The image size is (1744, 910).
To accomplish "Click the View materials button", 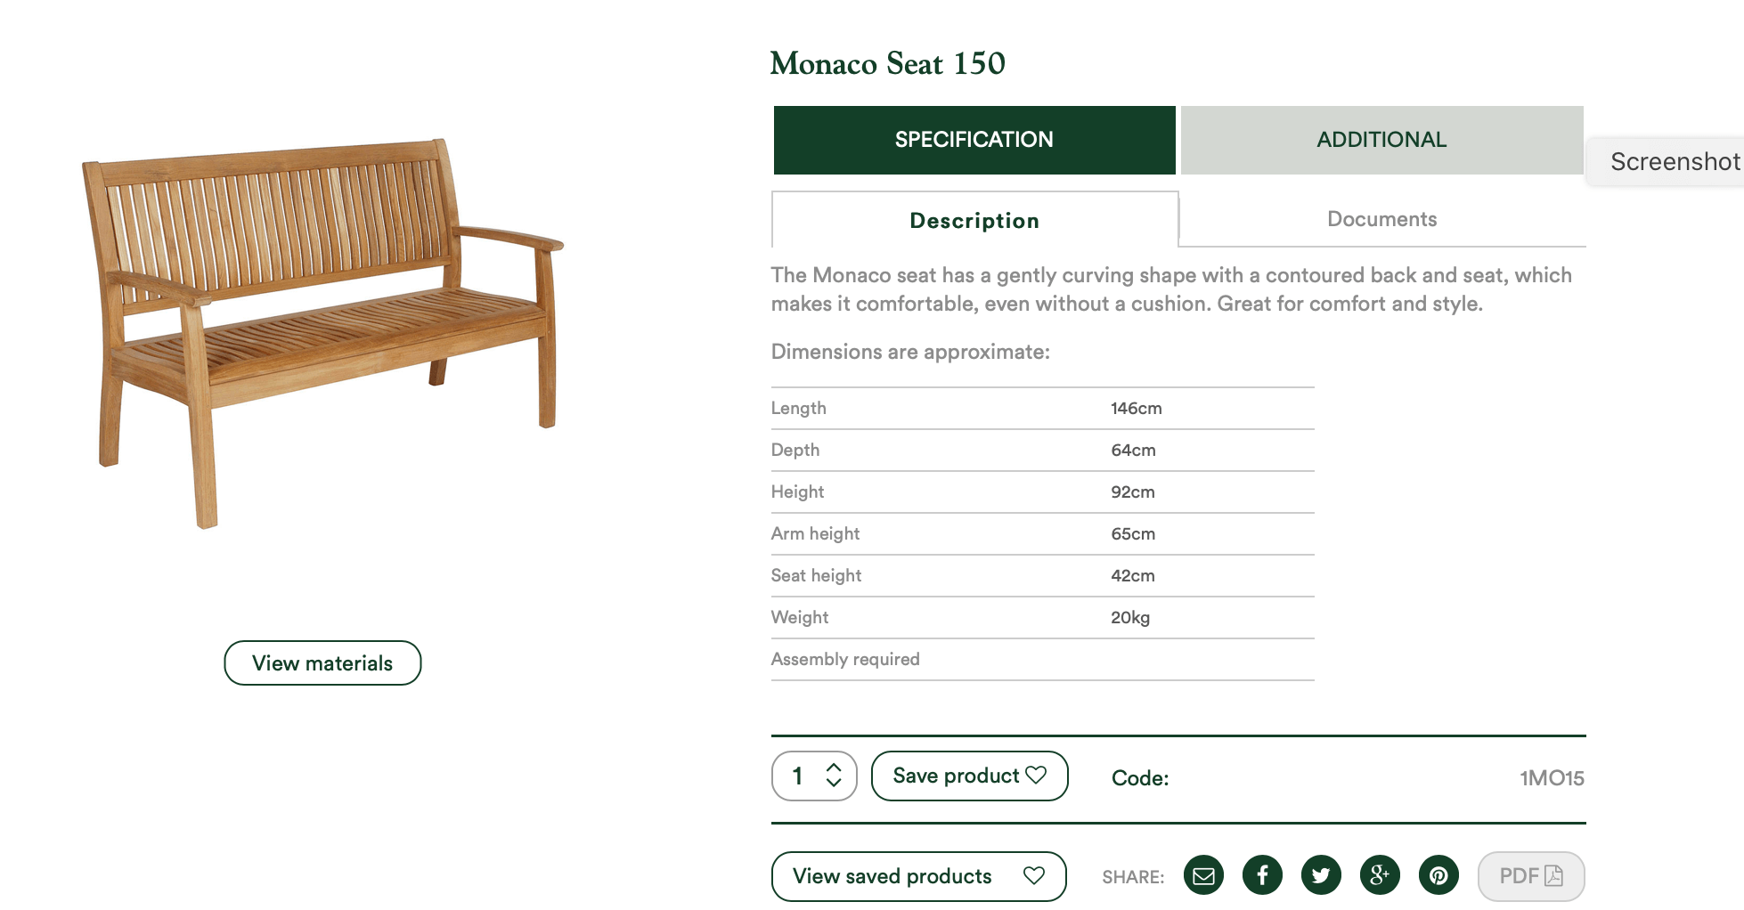I will (322, 663).
